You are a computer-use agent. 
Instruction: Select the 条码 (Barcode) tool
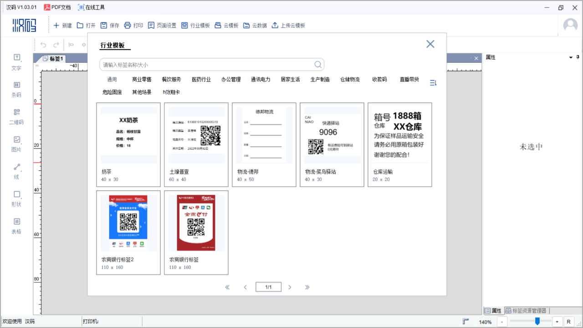(16, 89)
